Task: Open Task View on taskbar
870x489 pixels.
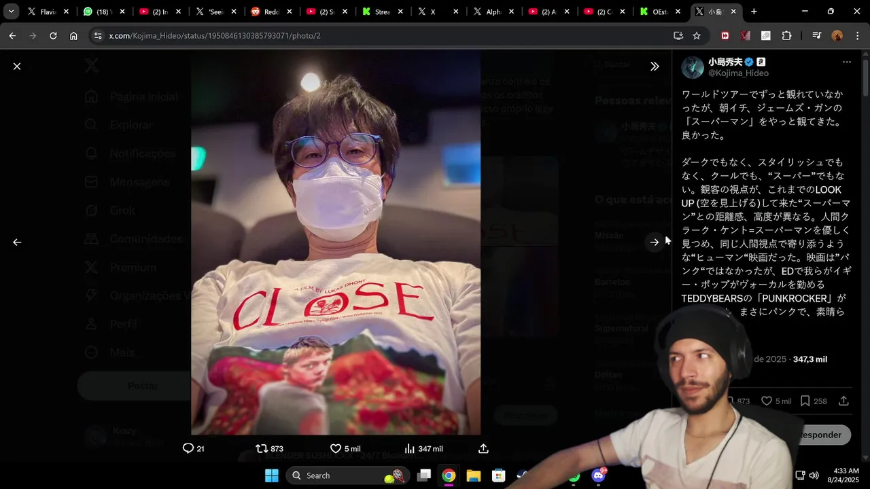Action: (424, 475)
